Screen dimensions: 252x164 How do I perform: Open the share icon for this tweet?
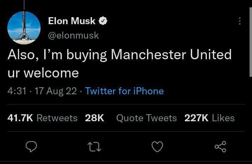[220, 146]
